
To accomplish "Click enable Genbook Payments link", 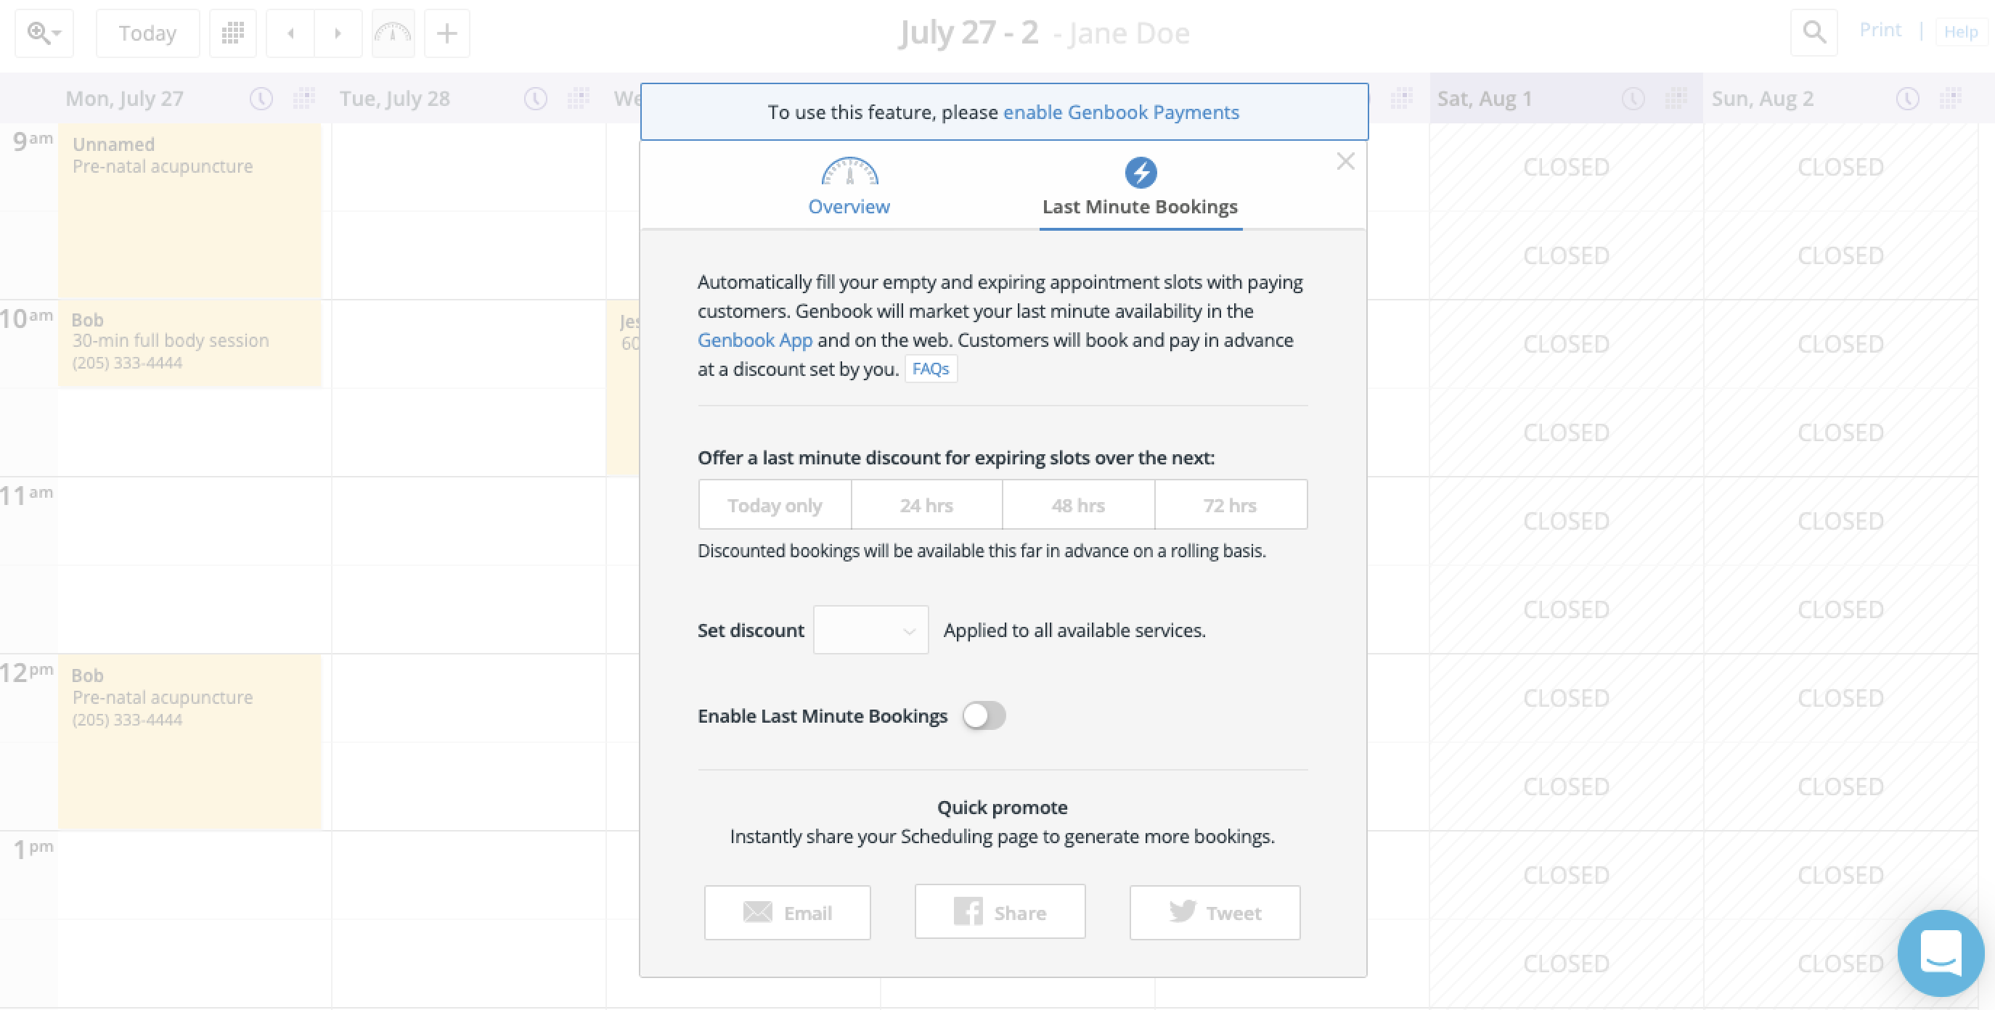I will 1121,112.
